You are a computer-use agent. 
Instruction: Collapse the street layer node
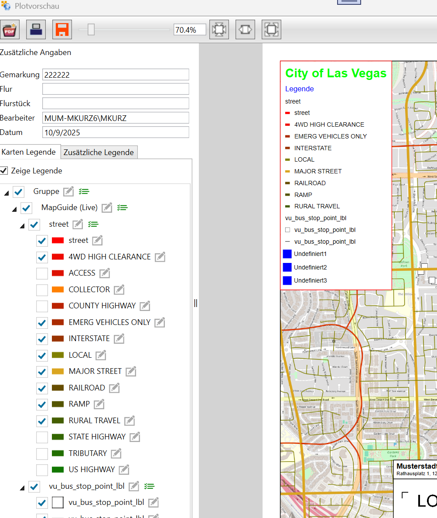point(22,225)
